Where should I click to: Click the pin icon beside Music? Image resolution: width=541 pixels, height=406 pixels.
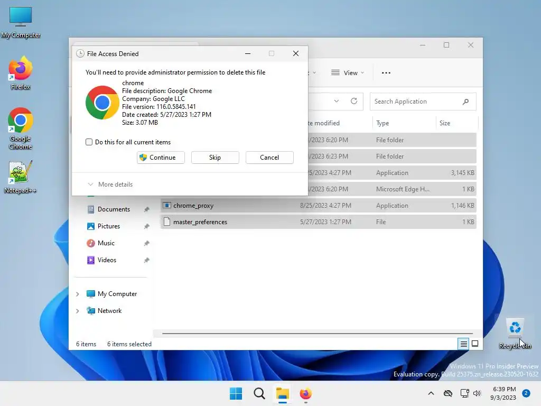[x=147, y=243]
